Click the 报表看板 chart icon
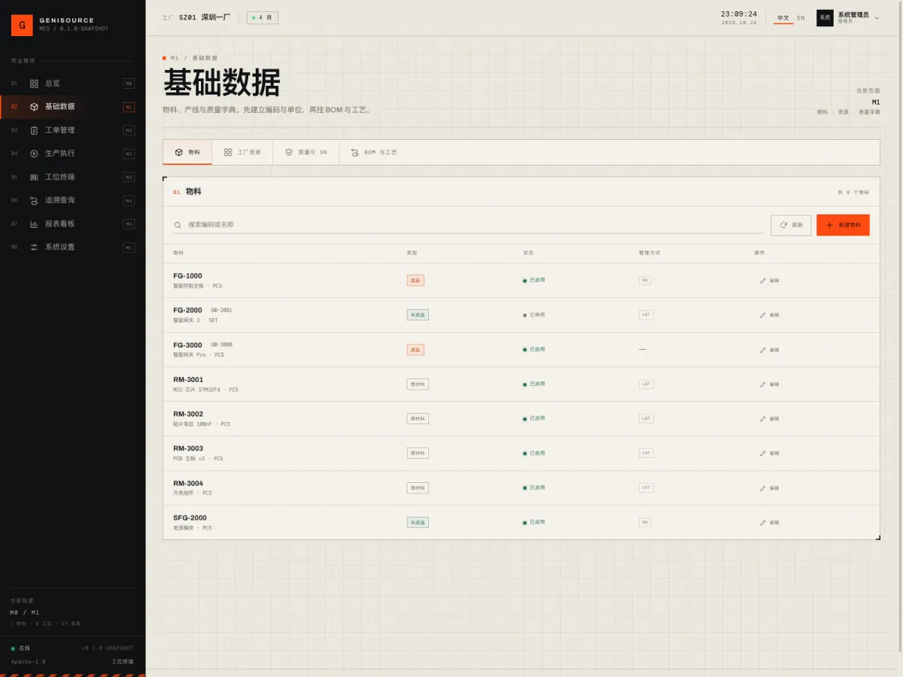Image resolution: width=903 pixels, height=677 pixels. [34, 223]
